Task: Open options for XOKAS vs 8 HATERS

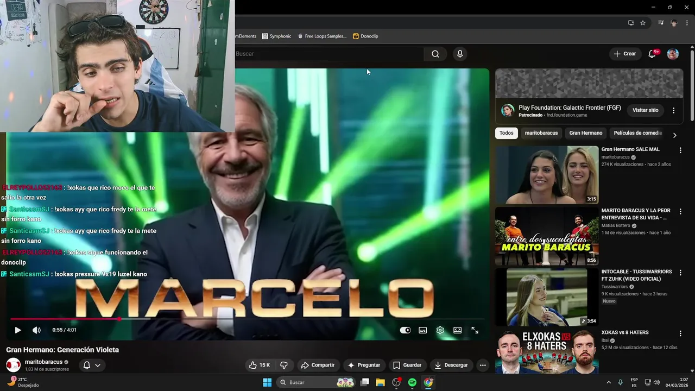Action: tap(680, 333)
